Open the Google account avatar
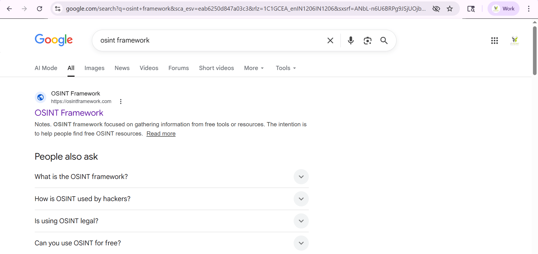Viewport: 538px width, 254px height. tap(515, 41)
